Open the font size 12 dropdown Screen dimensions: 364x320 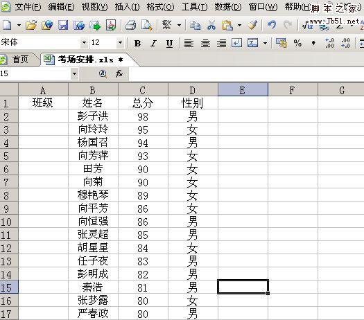[x=120, y=43]
